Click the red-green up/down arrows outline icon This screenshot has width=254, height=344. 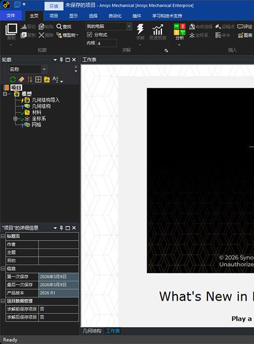(30, 79)
